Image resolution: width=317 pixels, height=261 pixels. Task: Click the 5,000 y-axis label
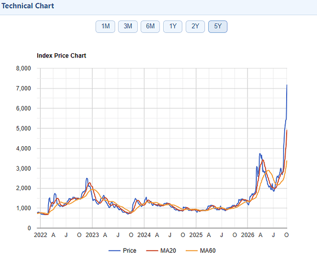click(x=24, y=128)
